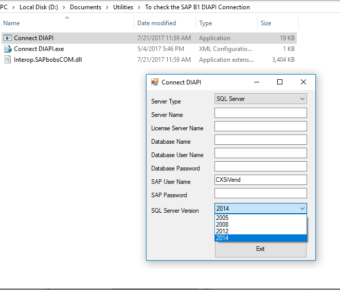
Task: Go to Utilities folder in breadcrumb
Action: [123, 7]
